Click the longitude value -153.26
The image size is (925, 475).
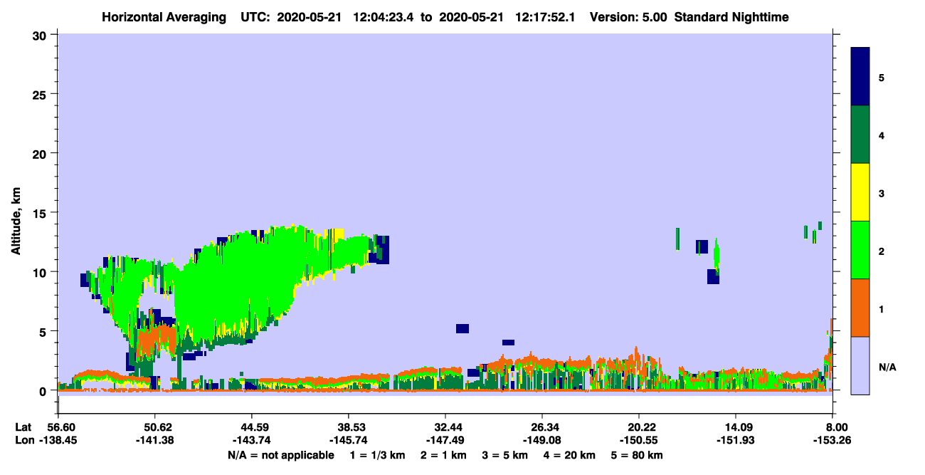[832, 441]
